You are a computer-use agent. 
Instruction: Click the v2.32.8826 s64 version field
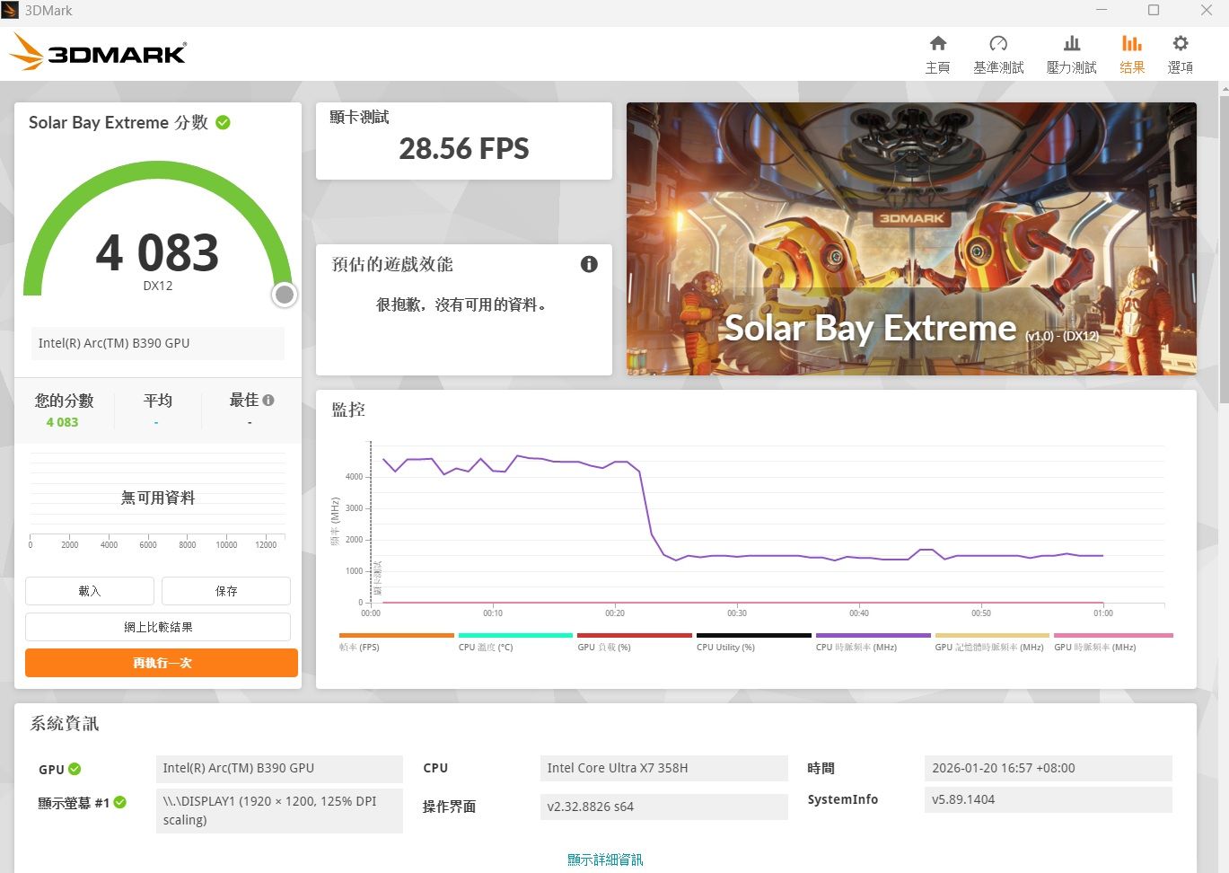click(664, 807)
